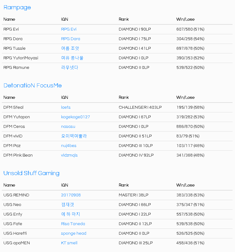
Task: Click the rank DIAMOND III 25LP
Action: point(136,243)
